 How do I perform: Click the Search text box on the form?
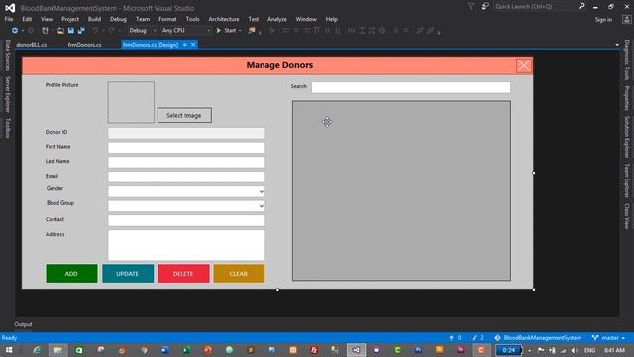(x=411, y=87)
